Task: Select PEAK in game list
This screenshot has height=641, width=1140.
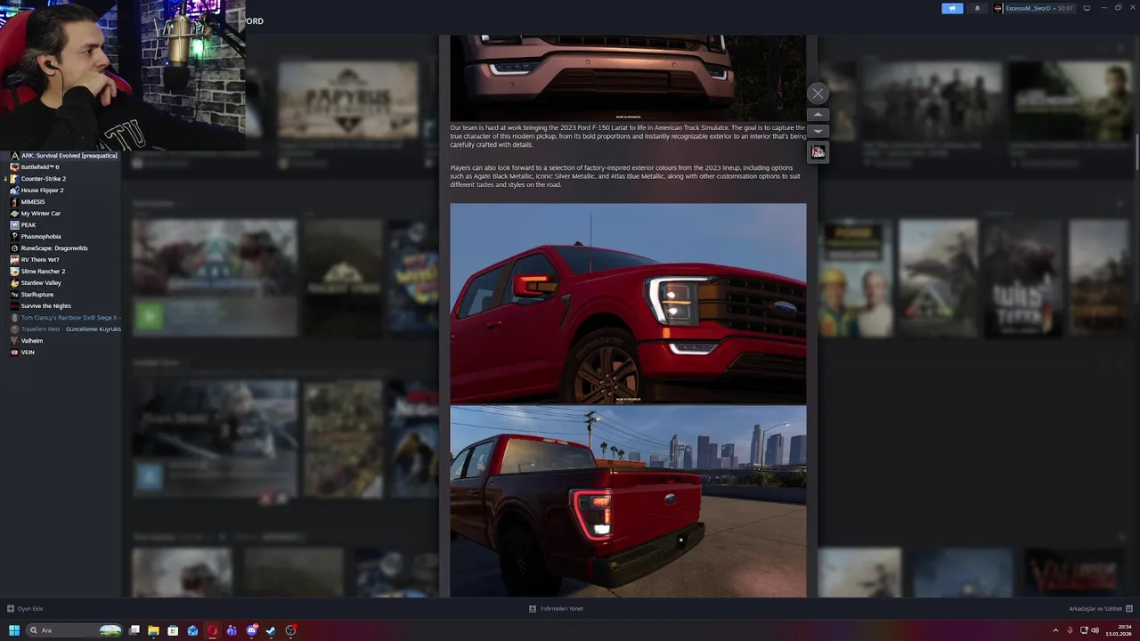Action: pyautogui.click(x=28, y=224)
